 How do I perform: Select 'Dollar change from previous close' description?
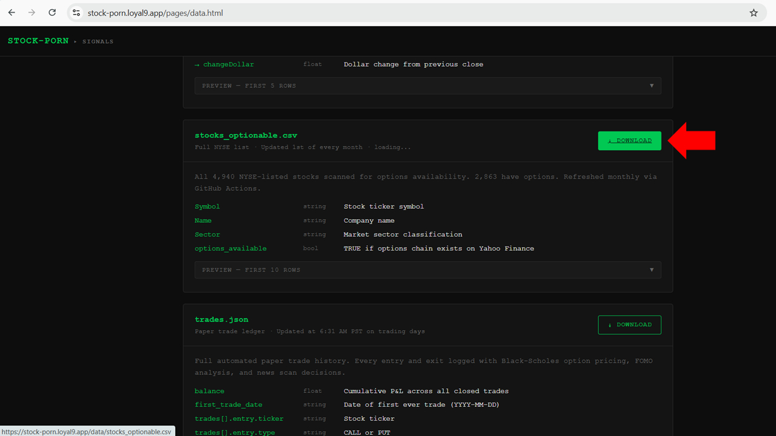tap(413, 64)
